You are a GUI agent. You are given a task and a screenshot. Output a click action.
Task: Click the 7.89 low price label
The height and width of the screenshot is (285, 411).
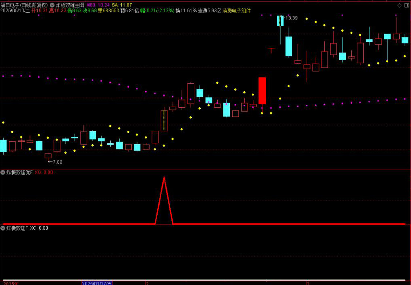tap(57, 162)
